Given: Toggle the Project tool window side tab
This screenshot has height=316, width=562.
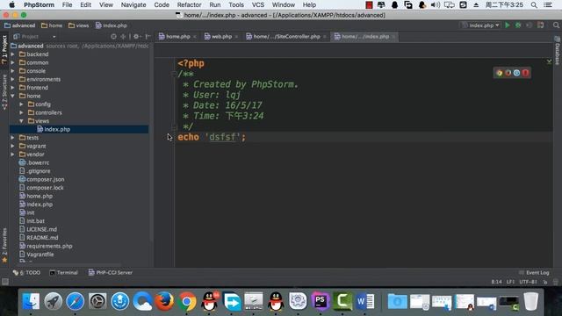Looking at the screenshot, I should pos(4,49).
